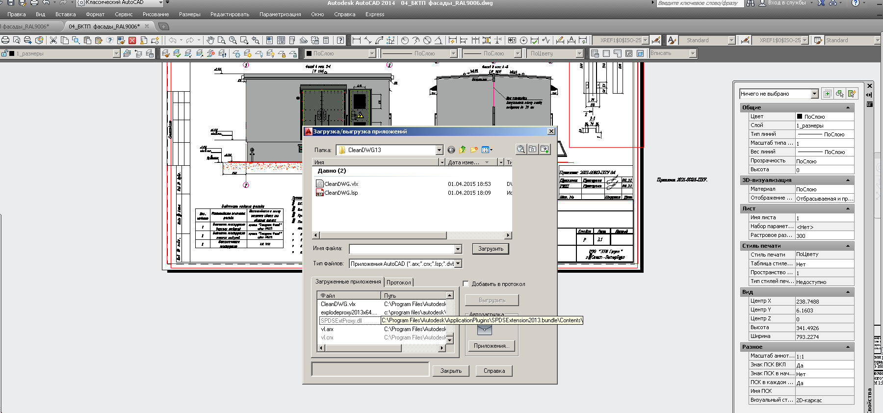
Task: Toggle the PICKADD icon in Properties palette
Action: [x=827, y=94]
